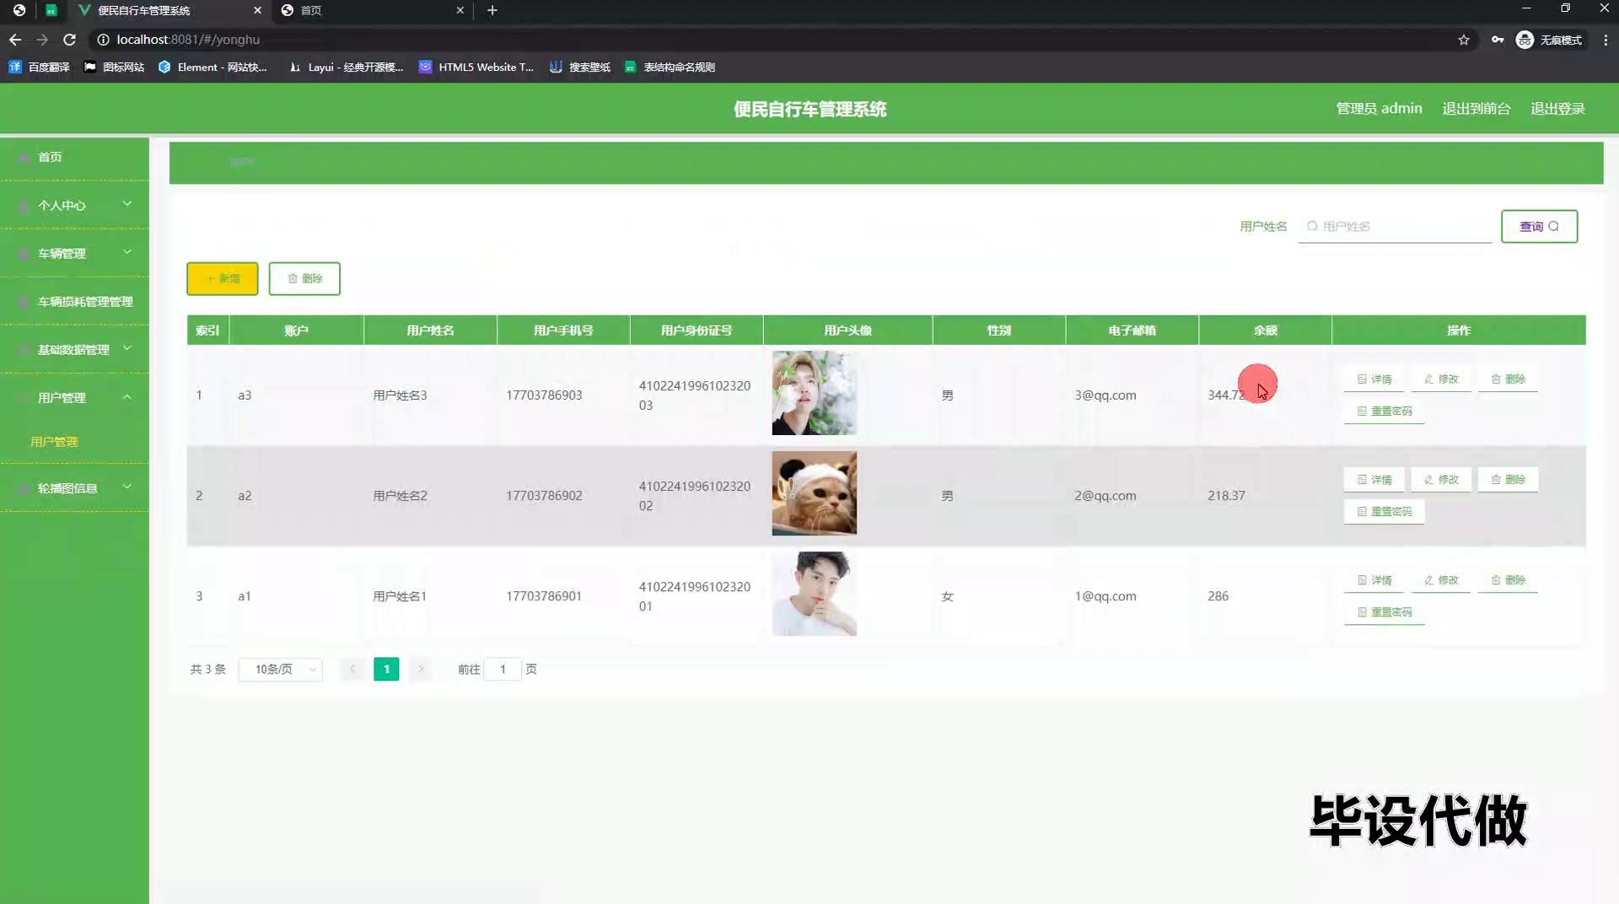Bookmark this page with the star icon

(x=1464, y=40)
